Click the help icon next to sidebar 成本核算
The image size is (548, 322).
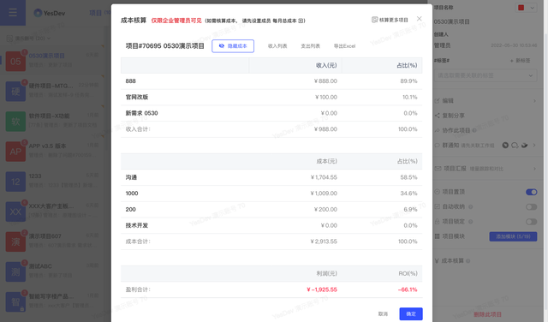(x=468, y=261)
